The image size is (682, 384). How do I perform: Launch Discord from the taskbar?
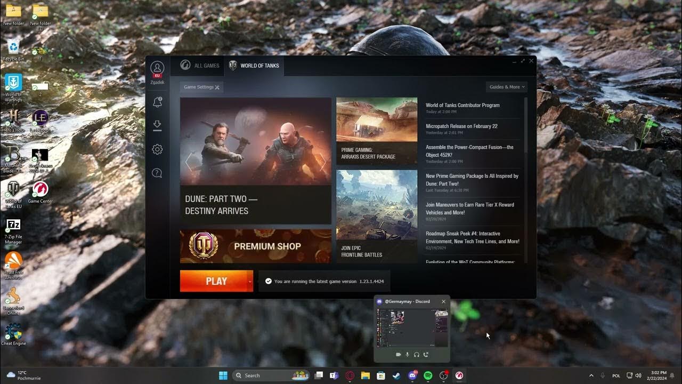coord(412,375)
